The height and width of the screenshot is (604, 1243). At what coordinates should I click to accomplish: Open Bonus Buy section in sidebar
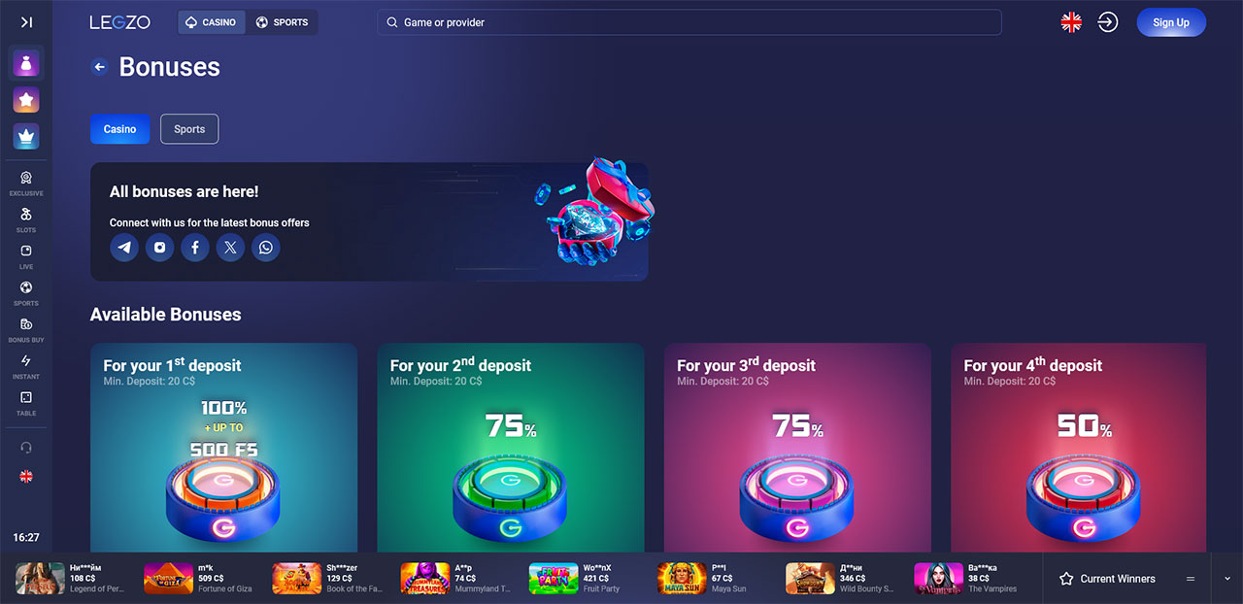point(26,329)
